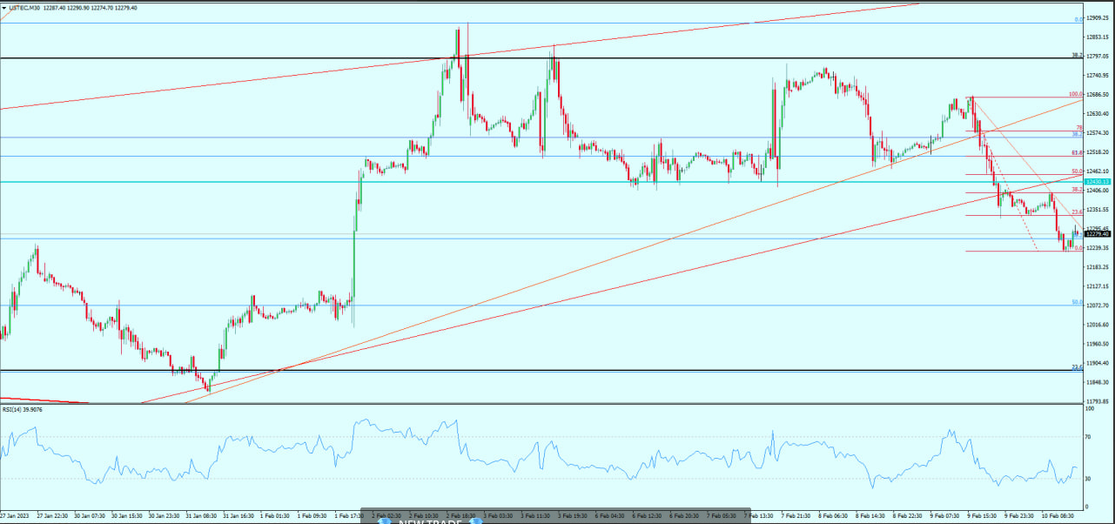Select the red Fibonacci 61.8 level label
Viewport: 1115px width, 524px height.
pyautogui.click(x=1077, y=152)
